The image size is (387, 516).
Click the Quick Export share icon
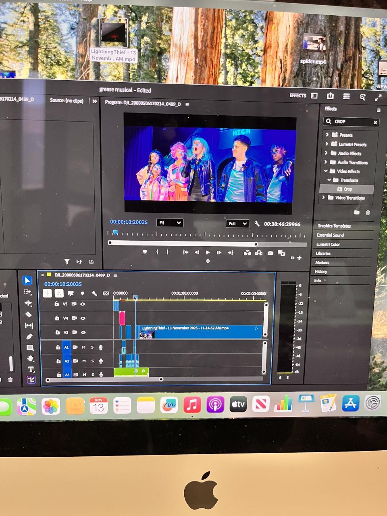click(x=330, y=96)
